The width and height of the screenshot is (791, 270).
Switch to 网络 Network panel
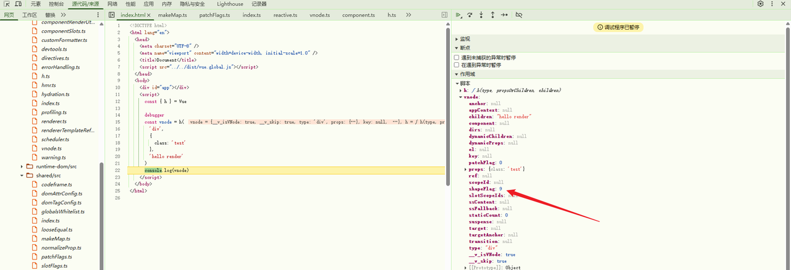click(x=112, y=4)
